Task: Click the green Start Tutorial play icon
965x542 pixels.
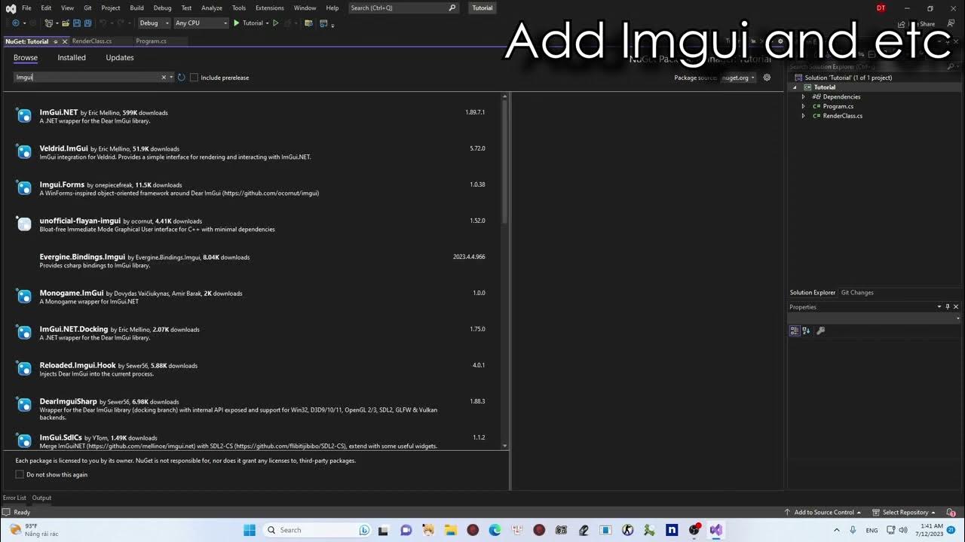Action: 236,23
